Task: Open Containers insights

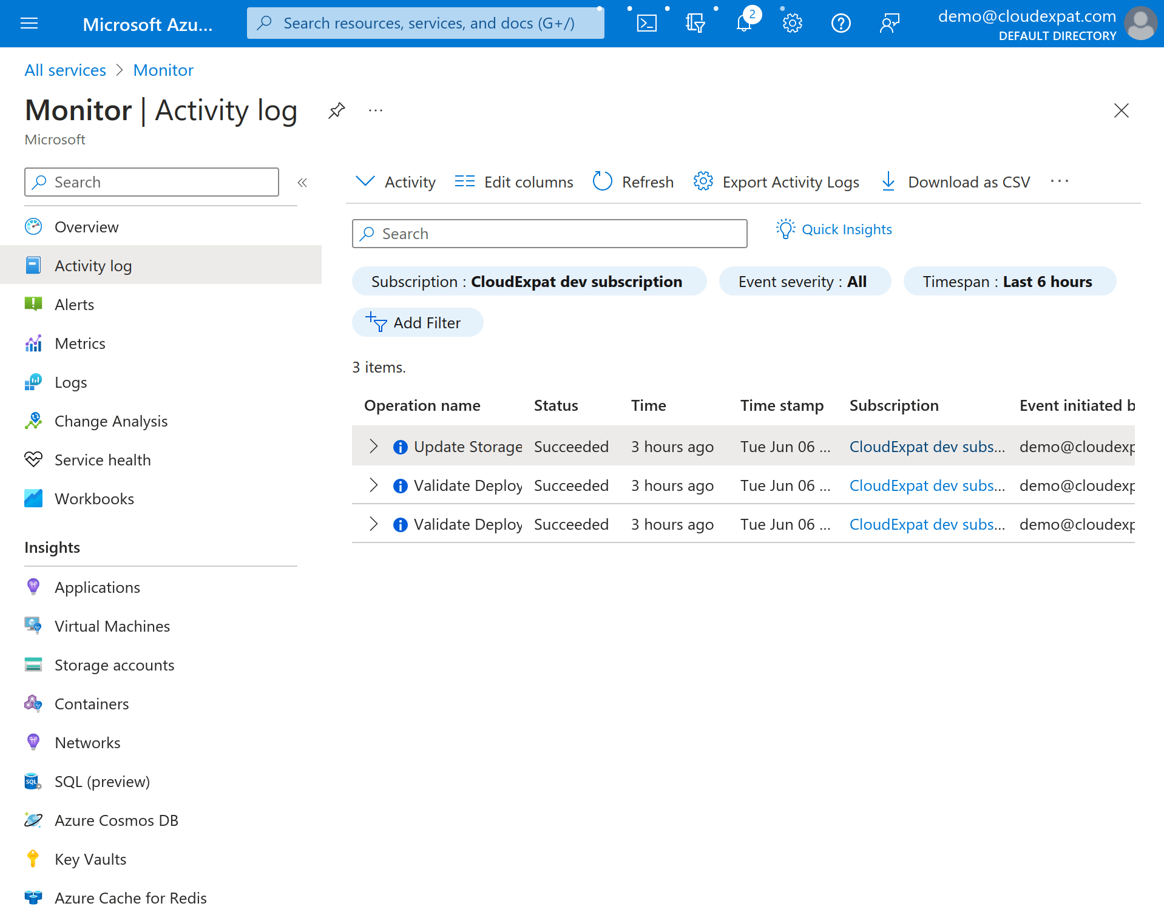Action: 161,704
